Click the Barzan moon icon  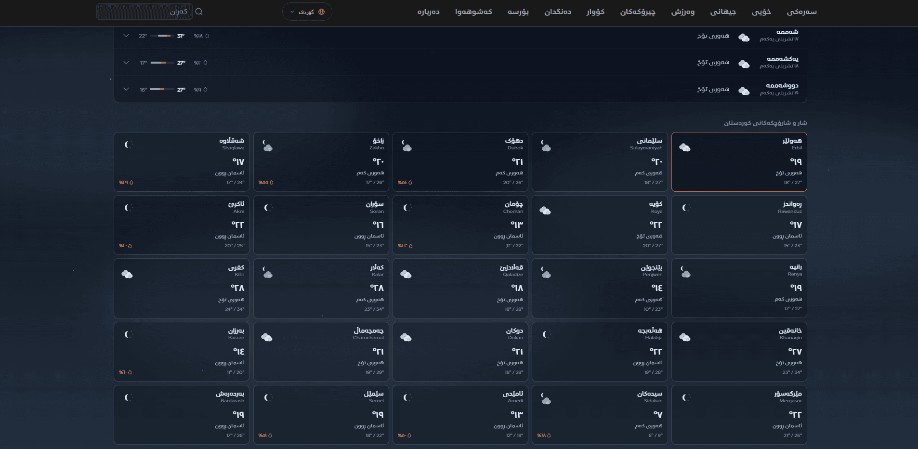(x=128, y=334)
